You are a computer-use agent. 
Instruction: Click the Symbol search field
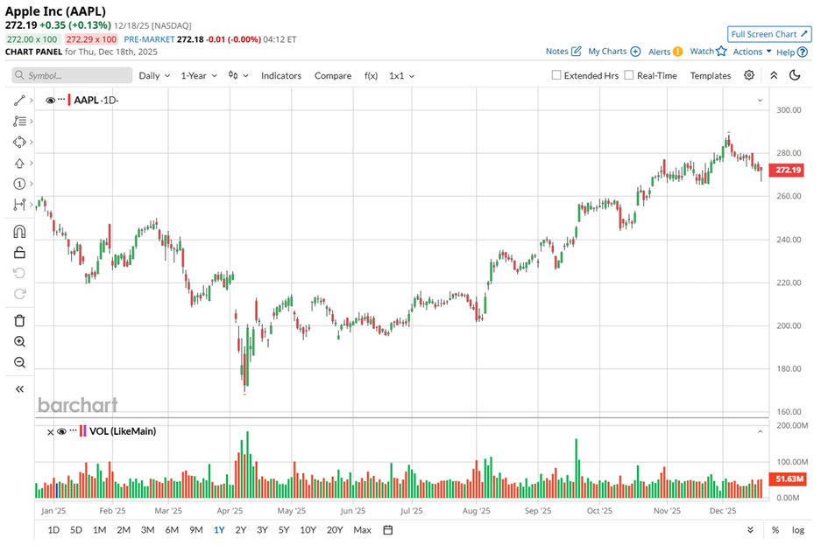click(x=70, y=75)
